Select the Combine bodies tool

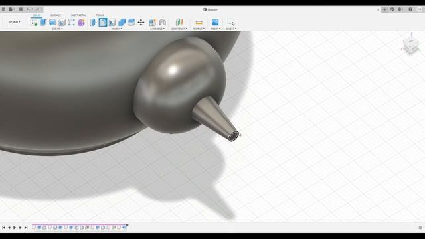coord(122,22)
